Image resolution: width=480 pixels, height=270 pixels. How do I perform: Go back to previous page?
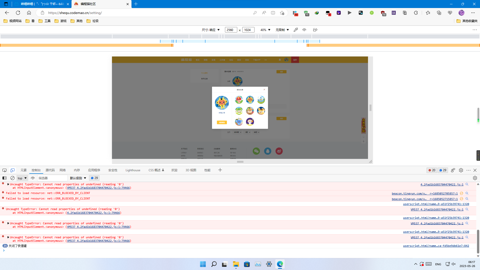click(x=7, y=13)
